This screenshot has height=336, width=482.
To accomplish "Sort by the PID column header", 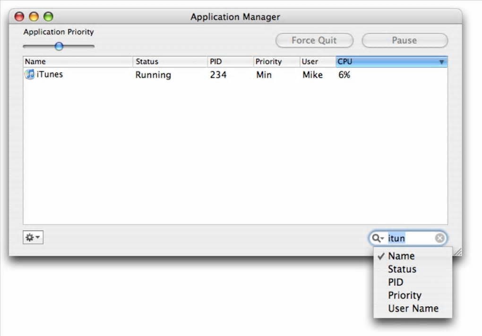I will (230, 61).
